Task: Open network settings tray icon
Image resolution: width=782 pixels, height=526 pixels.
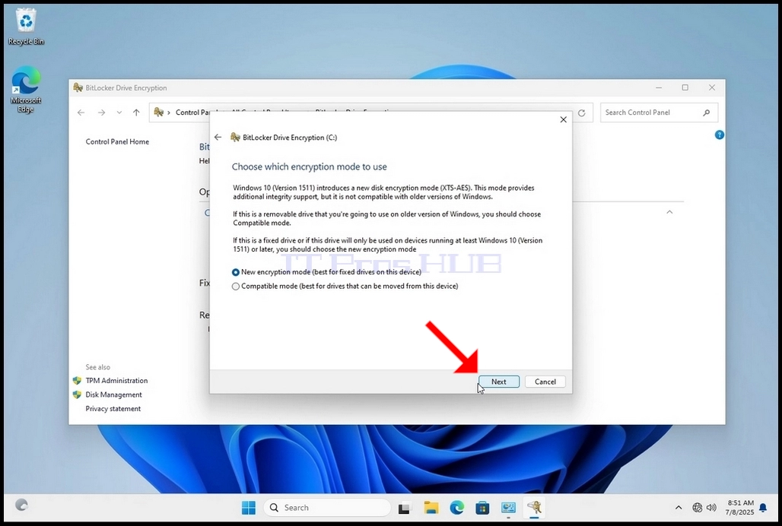Action: tap(698, 508)
